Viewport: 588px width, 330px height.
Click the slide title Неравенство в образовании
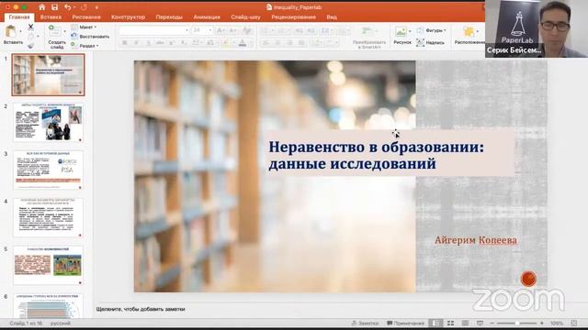[x=376, y=155]
